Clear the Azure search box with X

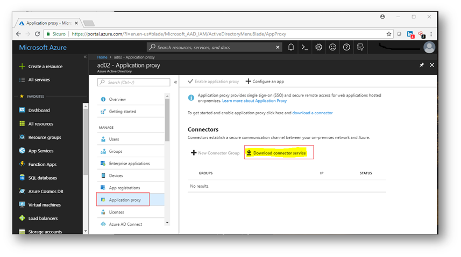278,47
